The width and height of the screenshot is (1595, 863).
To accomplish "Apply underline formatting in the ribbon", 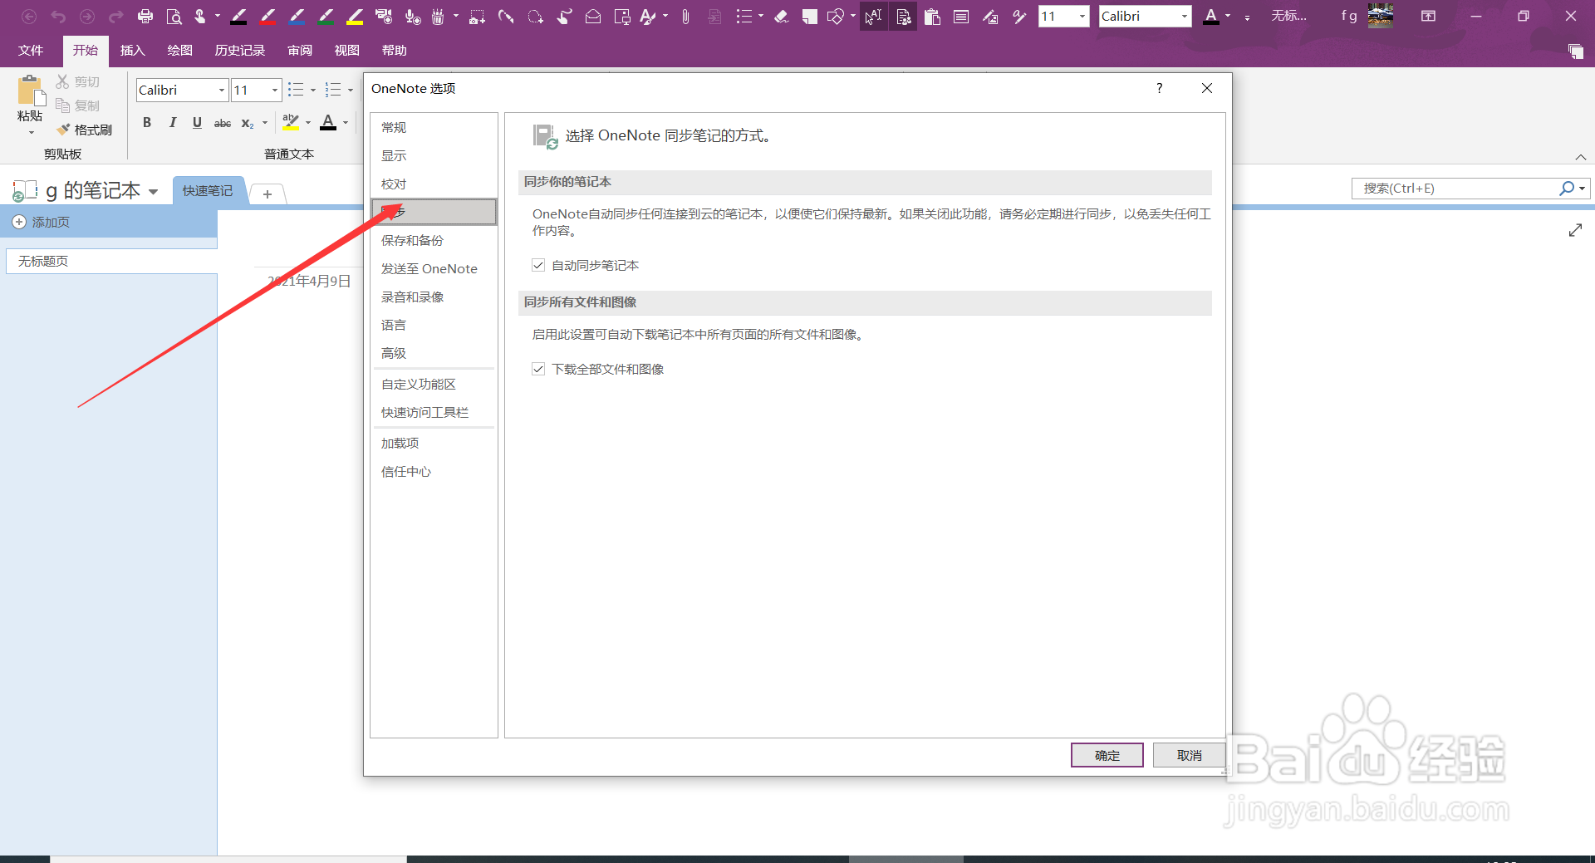I will (x=197, y=123).
